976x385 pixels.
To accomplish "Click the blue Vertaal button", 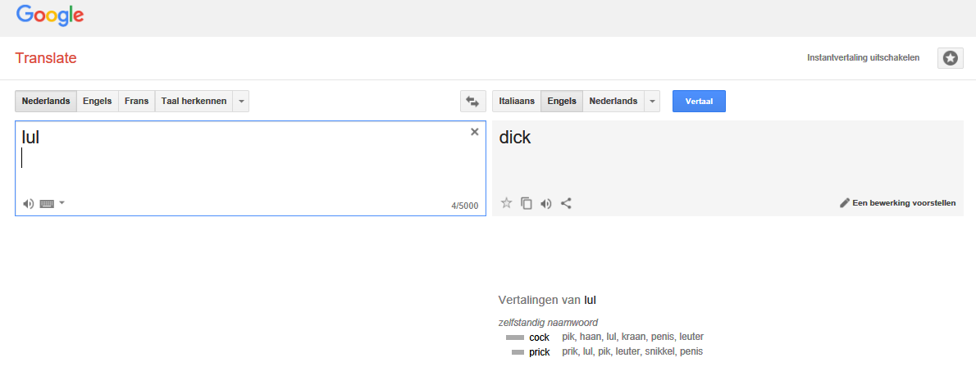I will click(699, 102).
